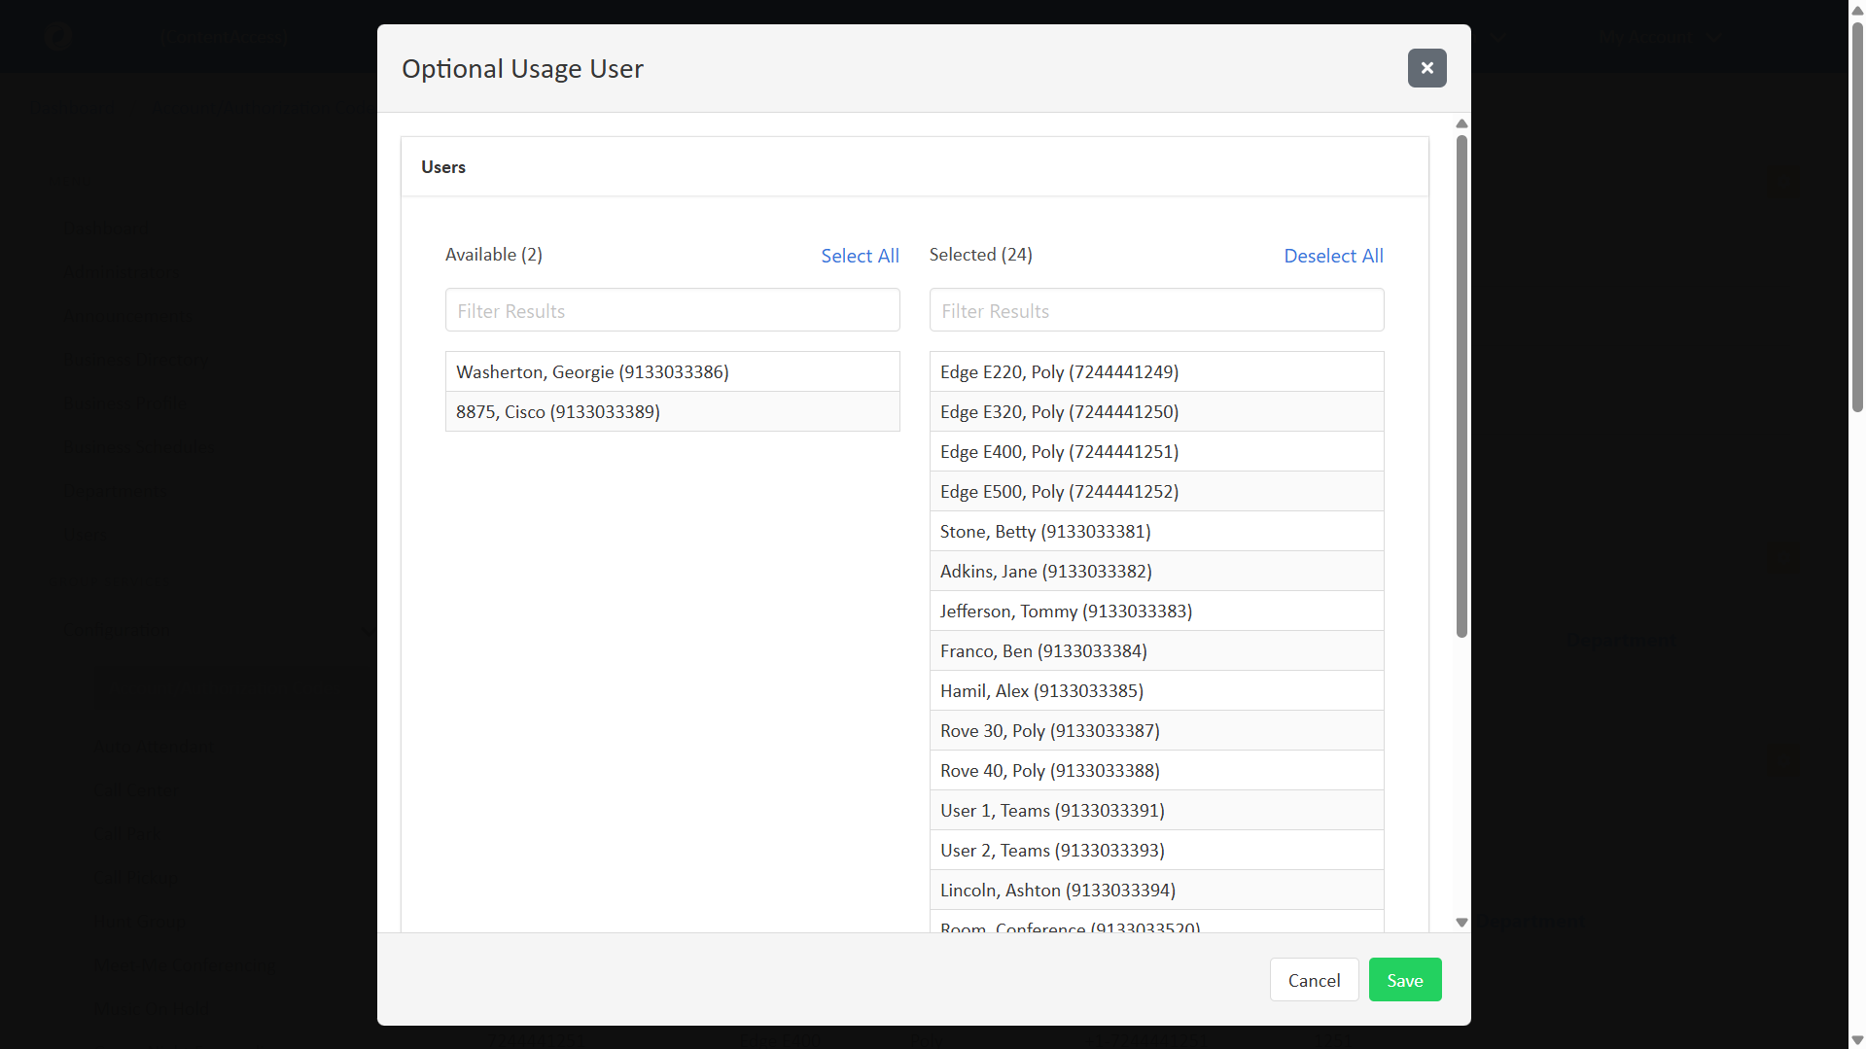The height and width of the screenshot is (1049, 1866).
Task: Click User 1, Teams entry
Action: [1156, 810]
